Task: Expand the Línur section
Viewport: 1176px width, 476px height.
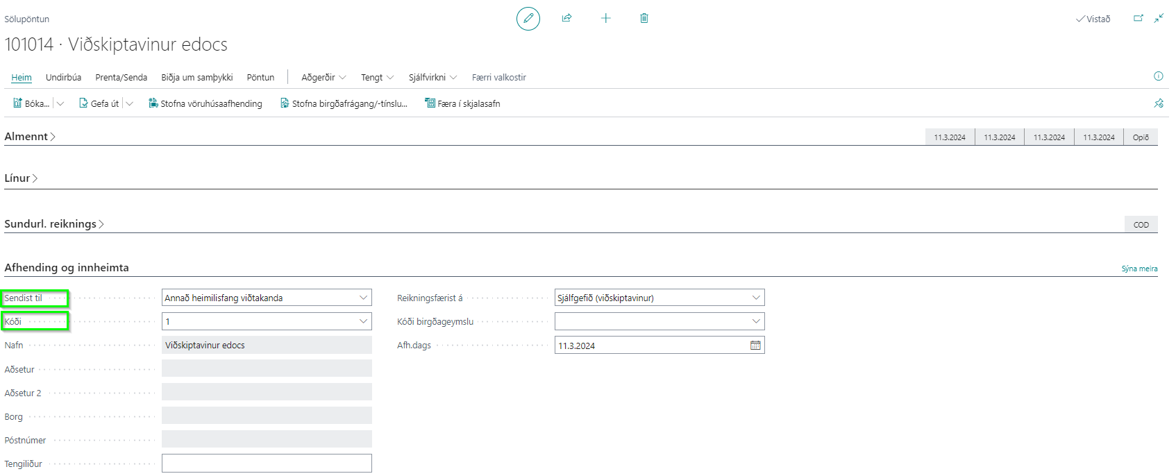Action: point(21,178)
